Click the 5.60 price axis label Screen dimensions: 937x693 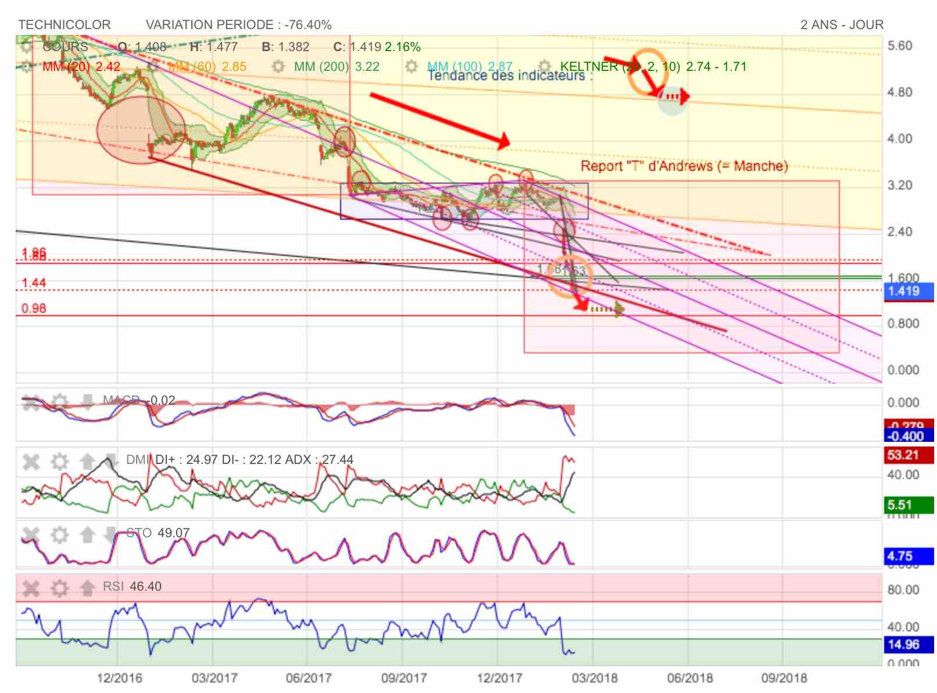pos(900,46)
